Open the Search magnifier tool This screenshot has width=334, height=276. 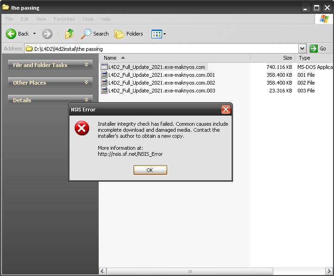coord(86,34)
